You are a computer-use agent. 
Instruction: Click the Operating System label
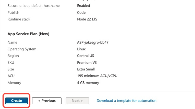(22, 49)
